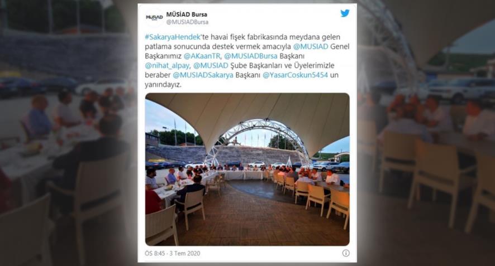
Task: Open the #SakaryaHendek hashtag
Action: coord(173,37)
